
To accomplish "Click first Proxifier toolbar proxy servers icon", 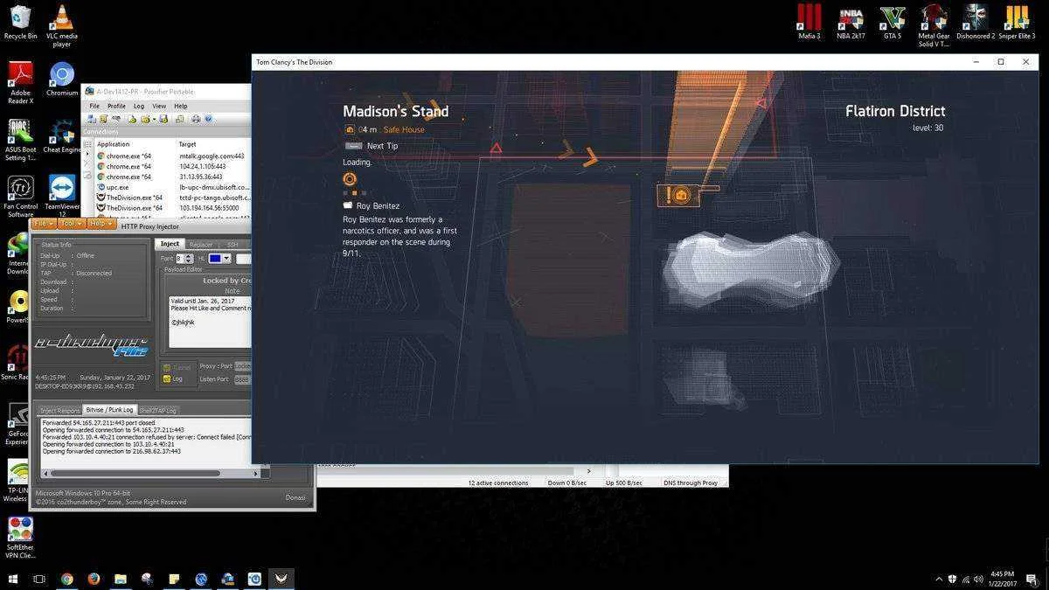I will coord(90,119).
